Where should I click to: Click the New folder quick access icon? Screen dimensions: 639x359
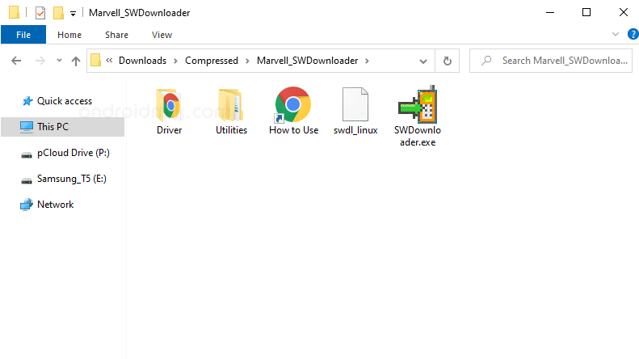click(58, 13)
